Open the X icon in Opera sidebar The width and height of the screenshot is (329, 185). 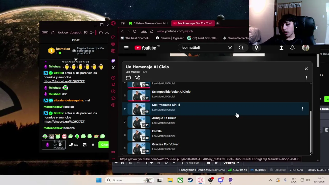point(113,68)
